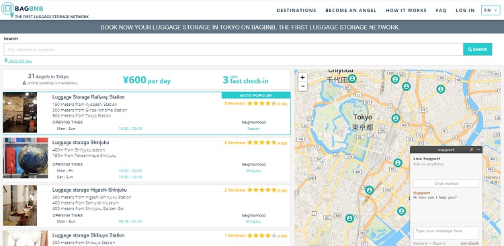Zoom in on the map
The width and height of the screenshot is (504, 246).
point(302,78)
